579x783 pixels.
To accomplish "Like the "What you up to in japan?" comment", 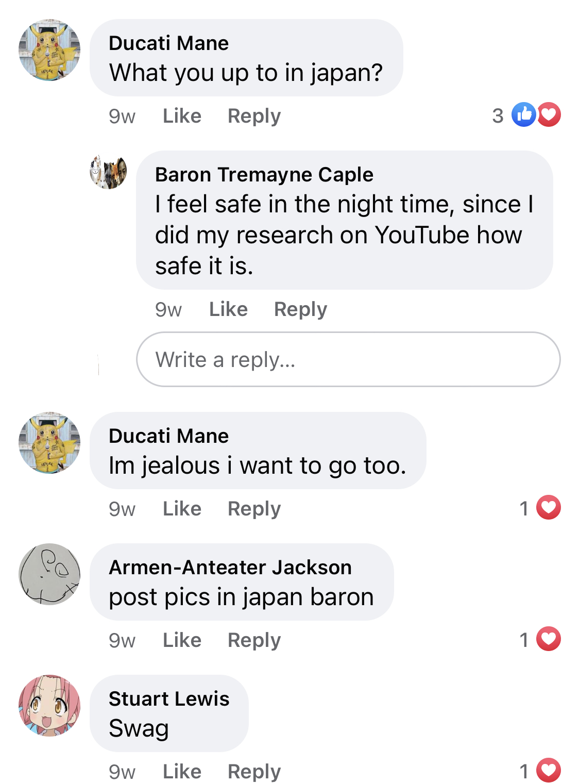I will pos(182,116).
